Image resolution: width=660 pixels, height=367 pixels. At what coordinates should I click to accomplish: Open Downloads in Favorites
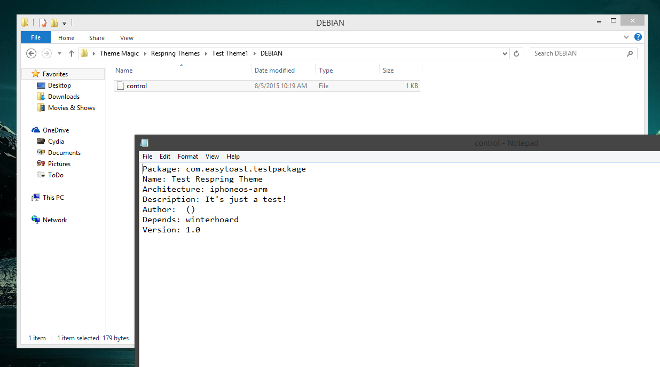[64, 97]
